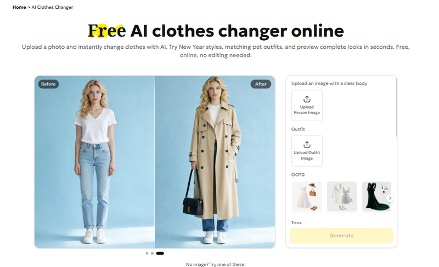Viewport: 439px width, 267px height.
Task: Click the Upload Outfit Image box label
Action: [x=307, y=155]
